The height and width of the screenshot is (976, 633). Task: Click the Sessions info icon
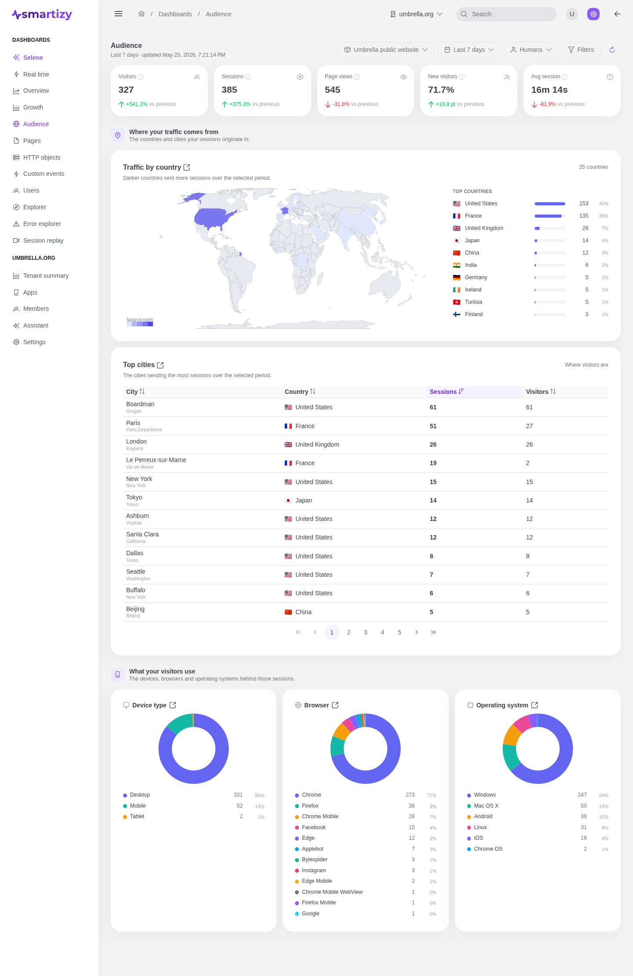click(248, 77)
